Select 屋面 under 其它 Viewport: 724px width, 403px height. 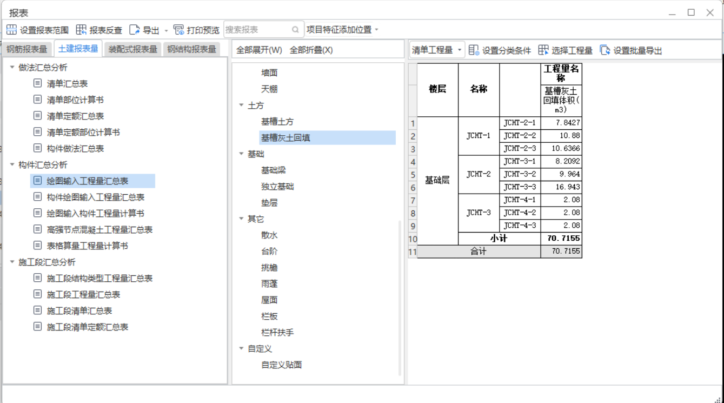click(269, 300)
